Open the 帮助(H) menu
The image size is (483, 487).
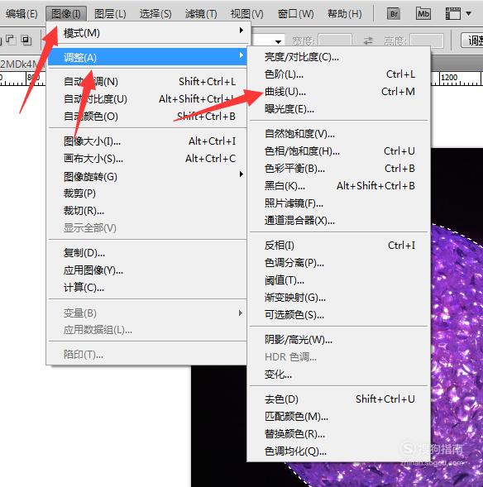pos(344,14)
